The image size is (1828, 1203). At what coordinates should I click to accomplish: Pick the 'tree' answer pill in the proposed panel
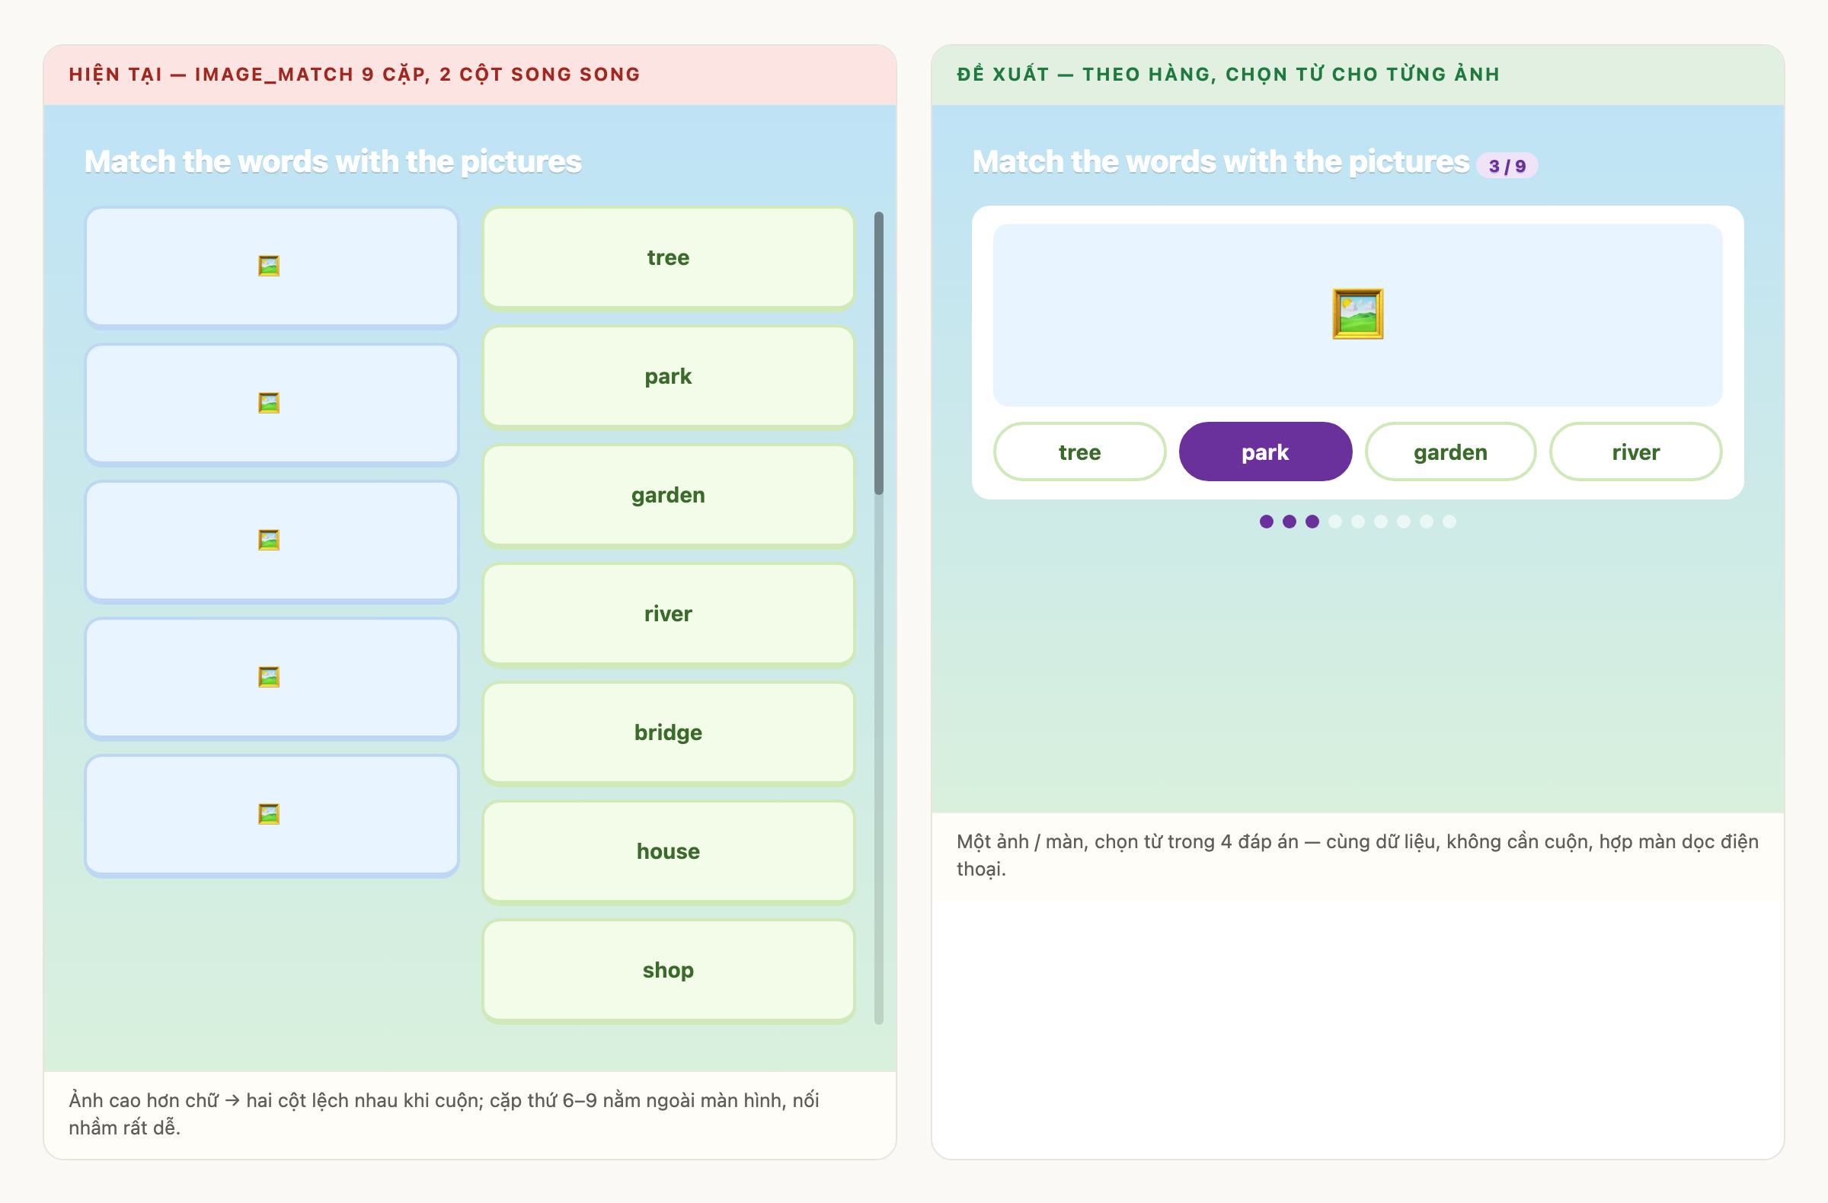pyautogui.click(x=1079, y=452)
